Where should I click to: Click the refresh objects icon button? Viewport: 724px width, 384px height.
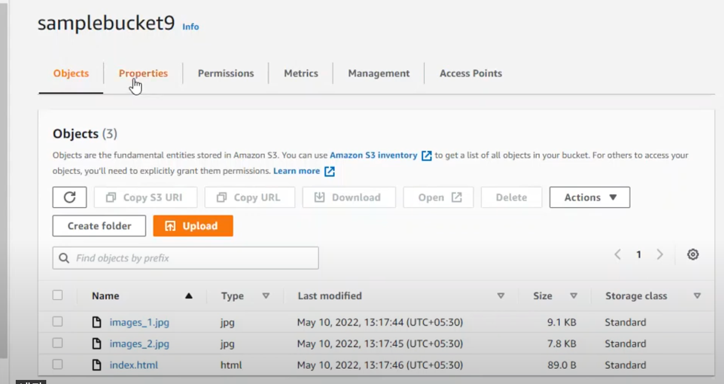coord(70,197)
